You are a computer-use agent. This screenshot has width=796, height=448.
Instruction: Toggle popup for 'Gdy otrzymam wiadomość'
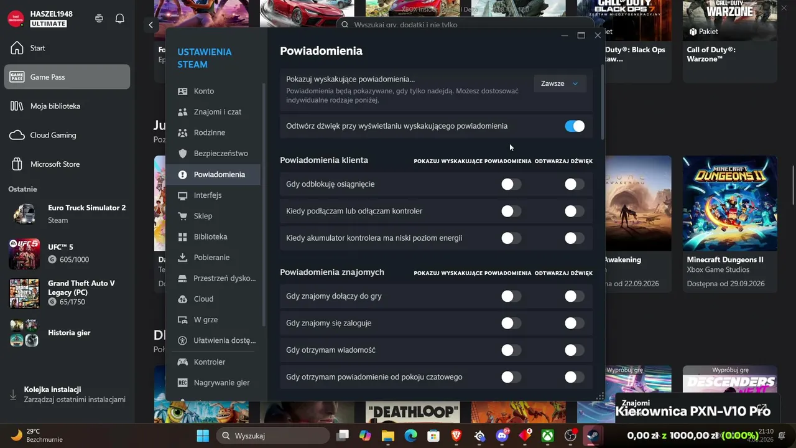click(x=511, y=350)
